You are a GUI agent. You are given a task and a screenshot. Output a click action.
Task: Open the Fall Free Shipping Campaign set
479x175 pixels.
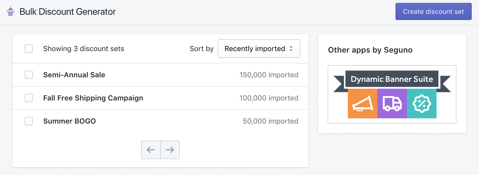(x=93, y=98)
